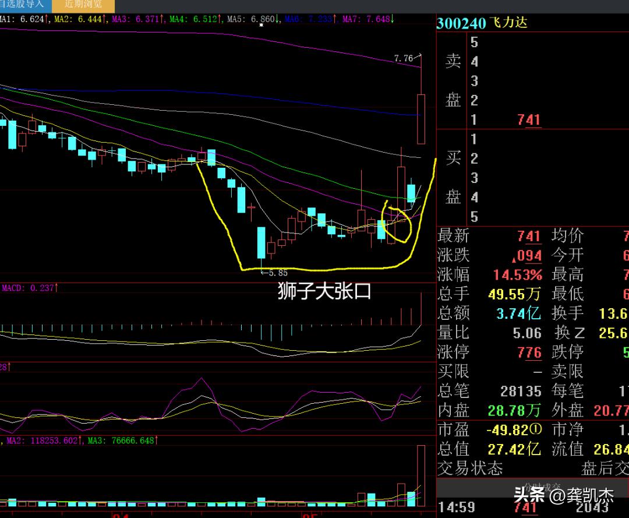Viewport: 629px width, 518px height.
Task: Click the MACD 0.237 indicator label
Action: (x=30, y=288)
